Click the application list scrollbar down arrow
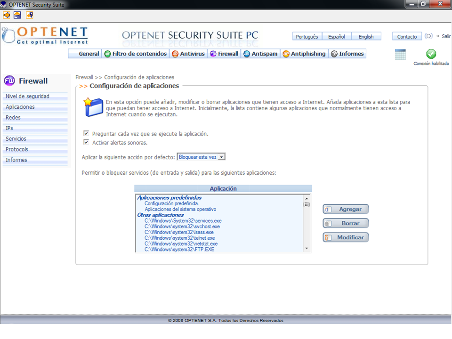 click(x=307, y=248)
